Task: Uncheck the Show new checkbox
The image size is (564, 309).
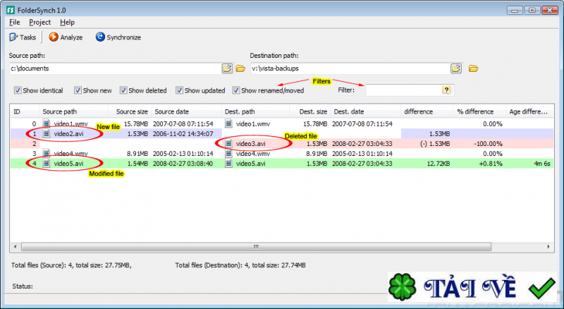Action: (x=78, y=90)
